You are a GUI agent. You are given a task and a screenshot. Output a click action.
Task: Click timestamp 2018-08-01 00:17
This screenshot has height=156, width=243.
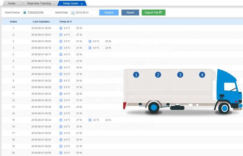[41, 54]
